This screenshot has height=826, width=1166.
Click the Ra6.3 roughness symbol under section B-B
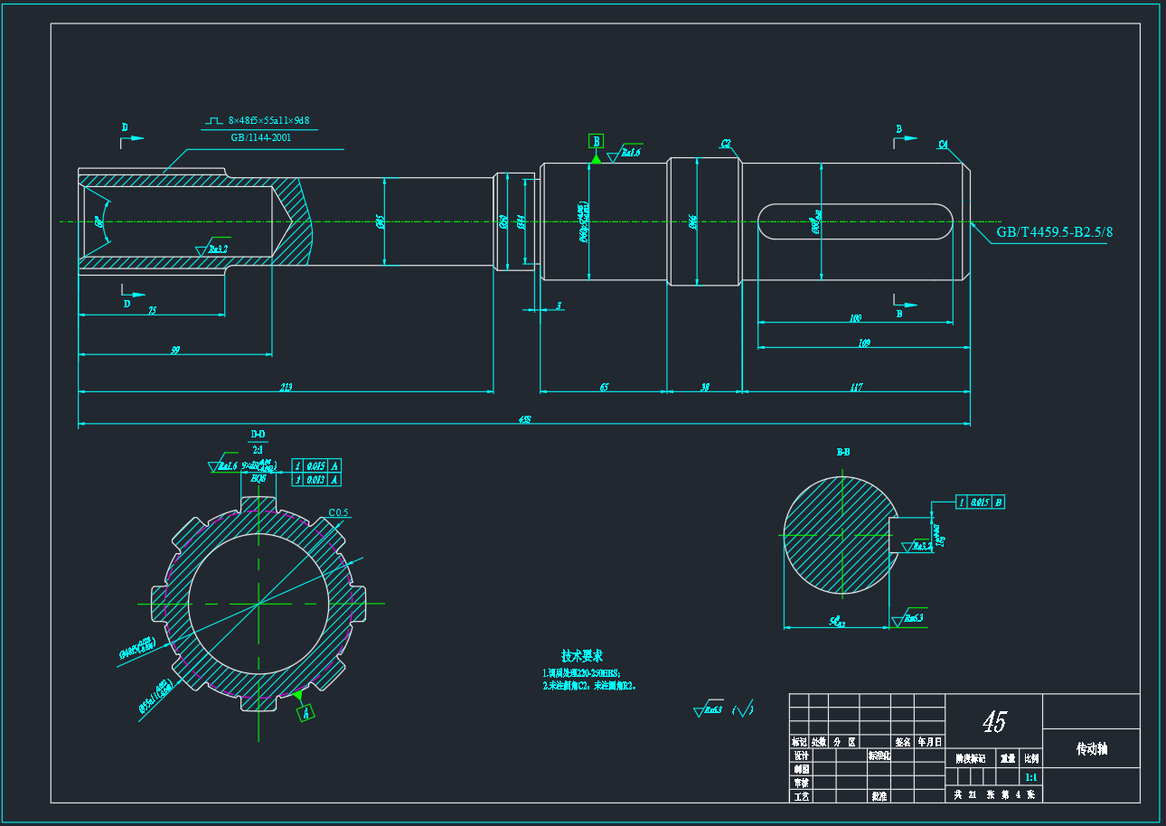coord(909,618)
